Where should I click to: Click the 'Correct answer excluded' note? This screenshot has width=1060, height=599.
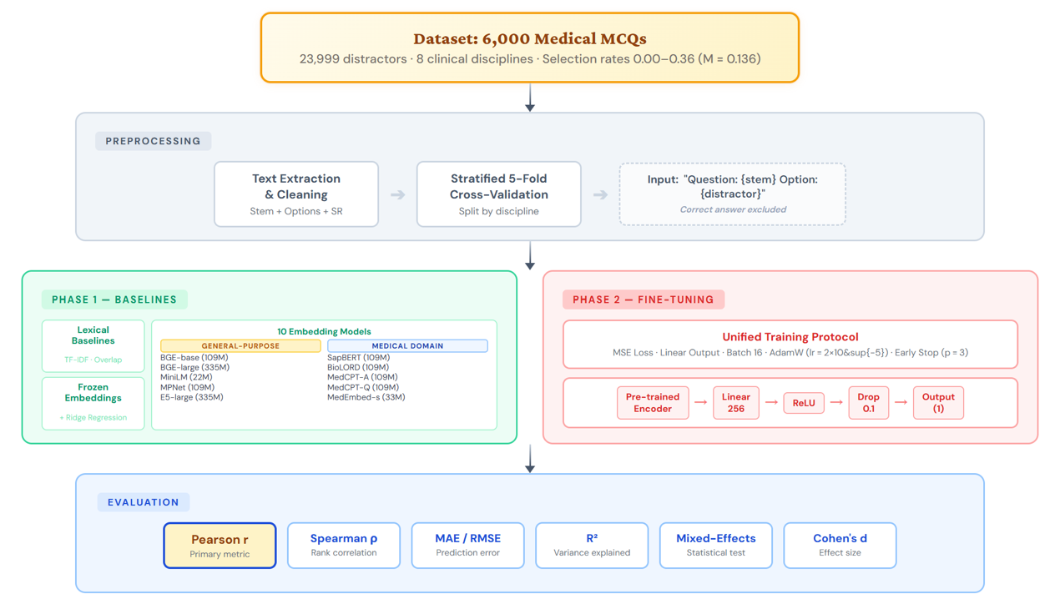(x=733, y=209)
